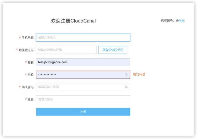Click the 密码 password input field
This screenshot has height=139, width=197.
pos(83,75)
